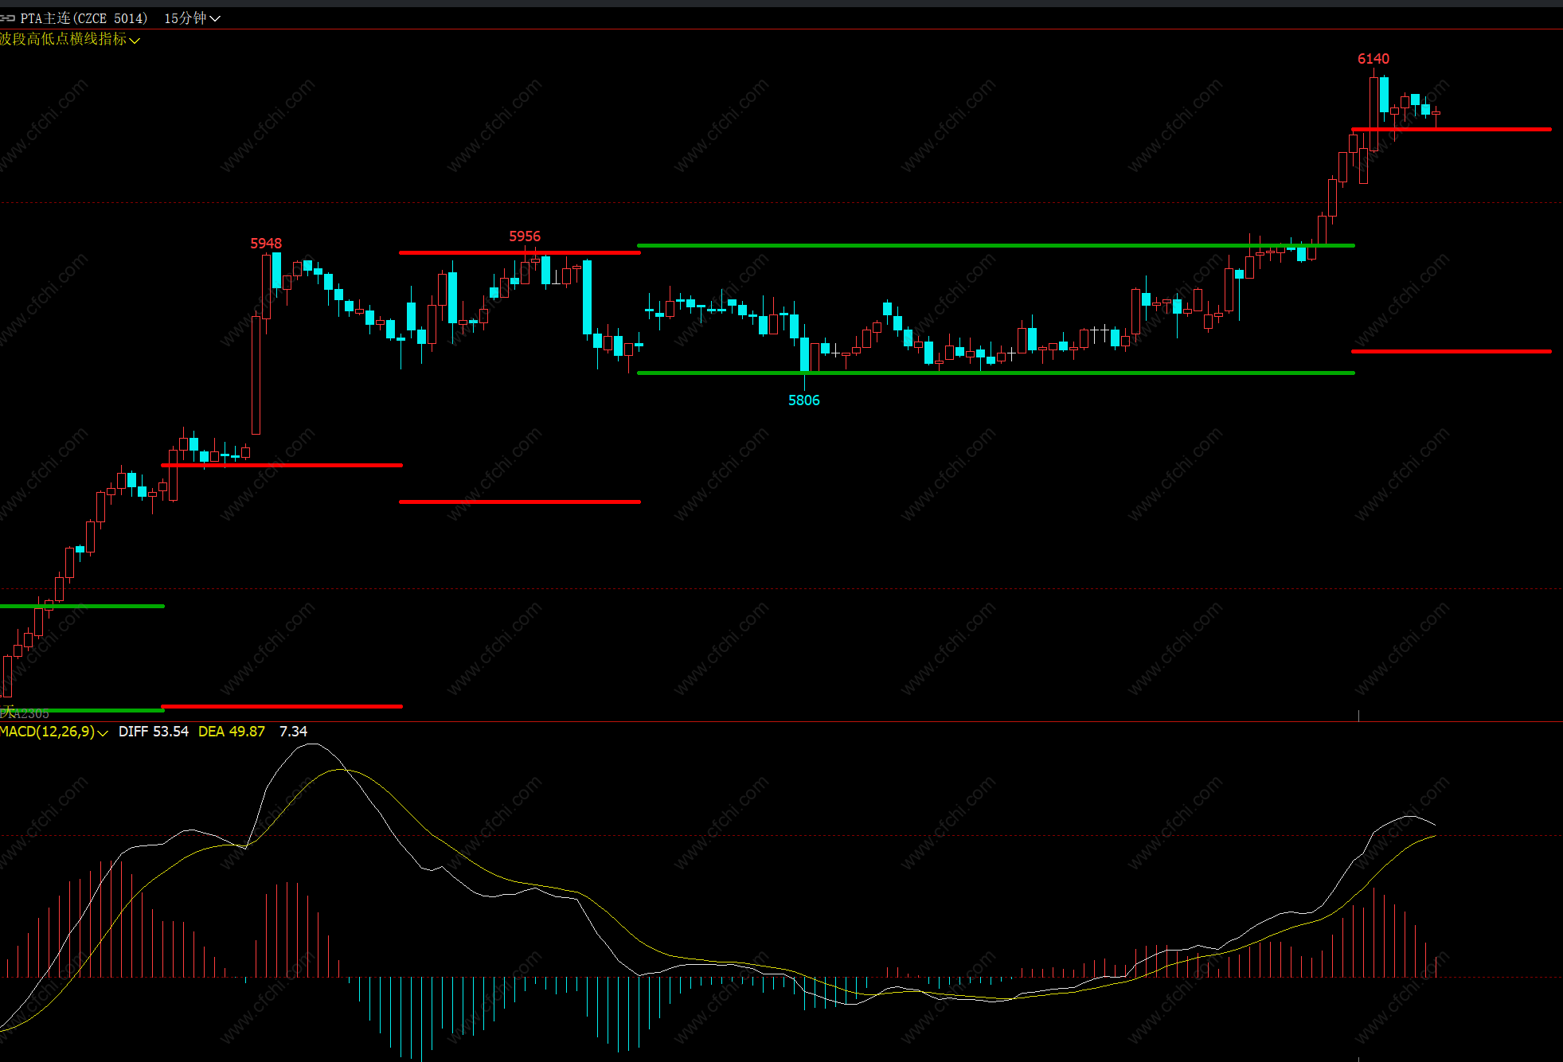The width and height of the screenshot is (1563, 1062).
Task: Select the 5956 peak price label
Action: click(x=524, y=236)
